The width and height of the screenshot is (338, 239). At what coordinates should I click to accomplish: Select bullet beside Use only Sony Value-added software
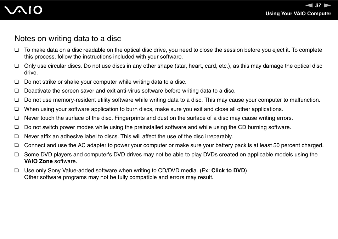pos(17,171)
